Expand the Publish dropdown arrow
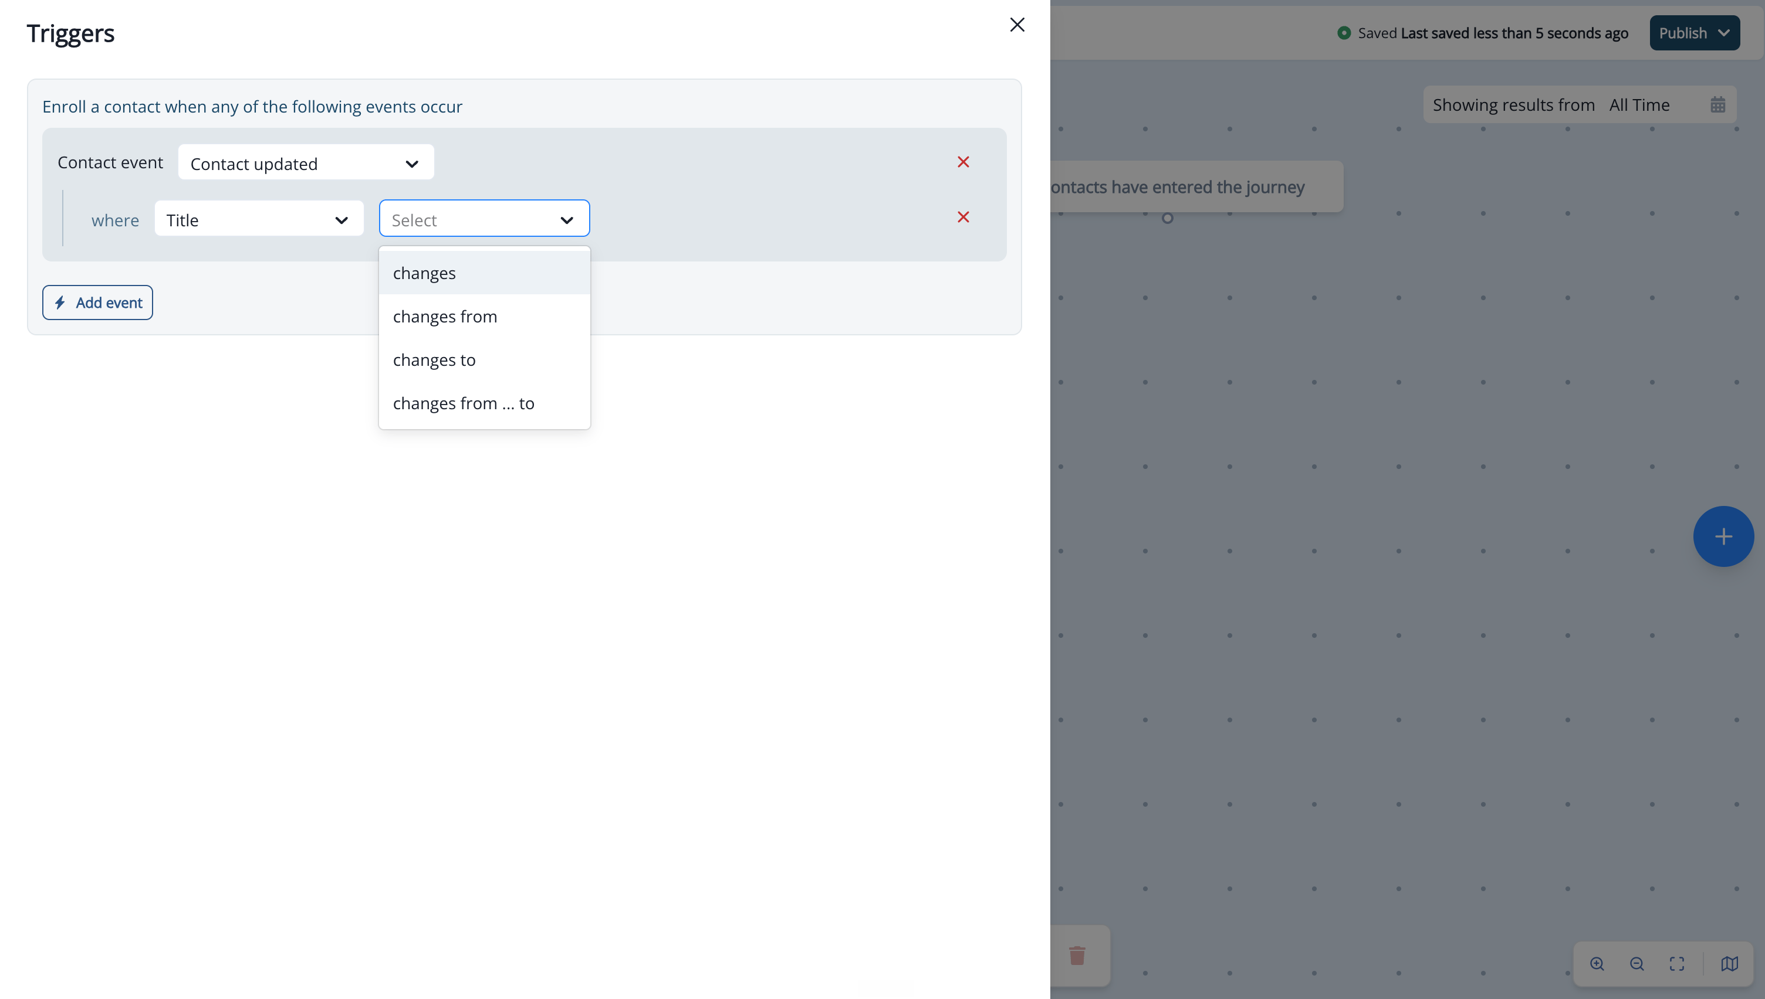 pyautogui.click(x=1724, y=33)
